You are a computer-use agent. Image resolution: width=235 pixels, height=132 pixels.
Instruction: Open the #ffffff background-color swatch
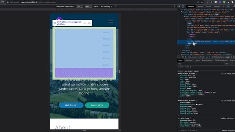pos(196,104)
